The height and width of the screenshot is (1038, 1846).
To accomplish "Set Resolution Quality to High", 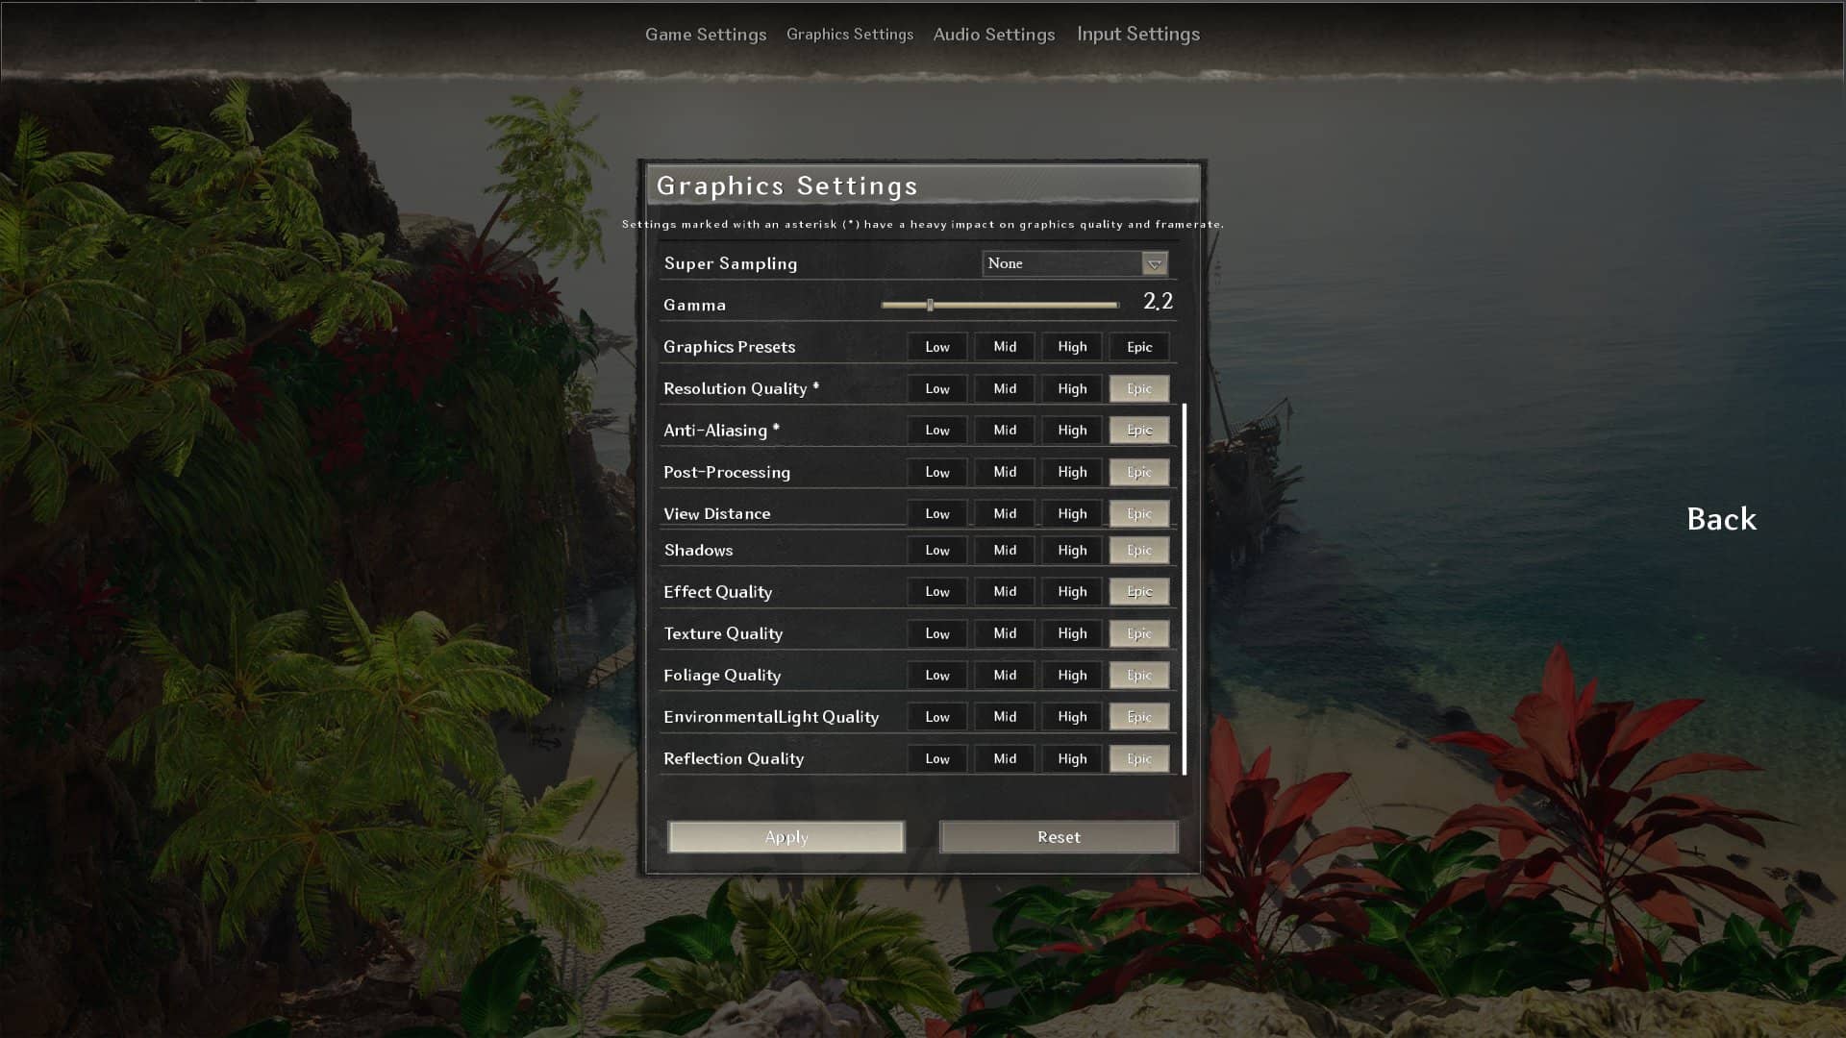I will (x=1072, y=388).
